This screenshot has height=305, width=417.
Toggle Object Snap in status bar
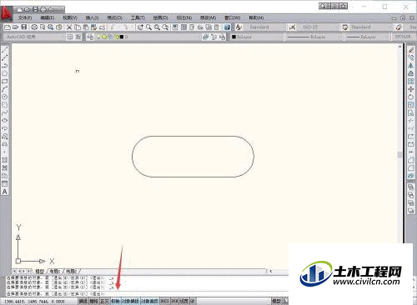130,301
